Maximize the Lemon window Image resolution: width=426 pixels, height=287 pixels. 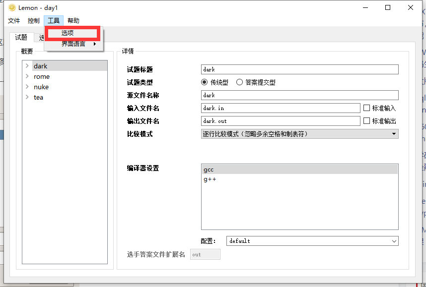pos(388,7)
